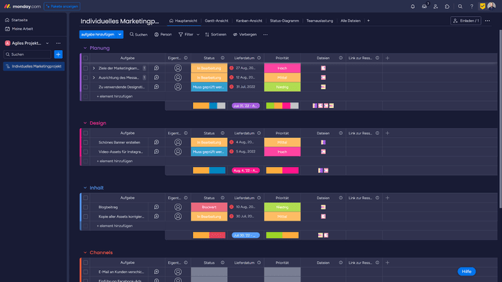Open the inbox icon in top bar
Viewport: 502px width, 282px height.
tap(424, 6)
